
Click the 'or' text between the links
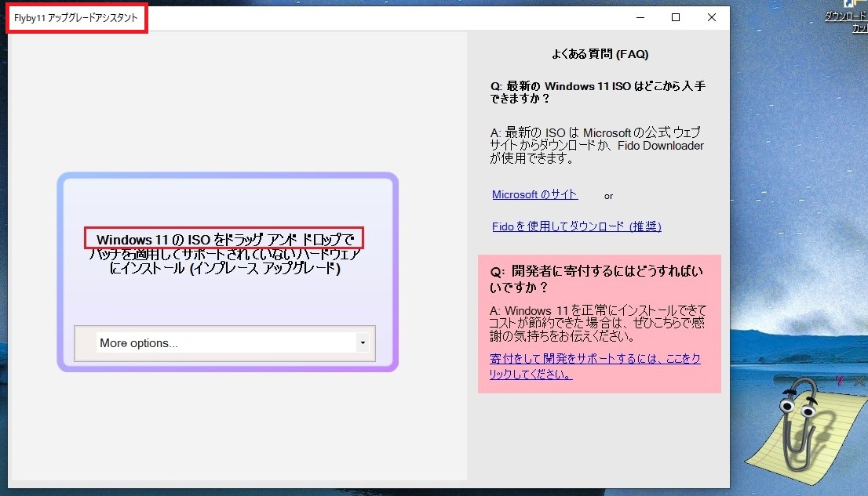(608, 196)
